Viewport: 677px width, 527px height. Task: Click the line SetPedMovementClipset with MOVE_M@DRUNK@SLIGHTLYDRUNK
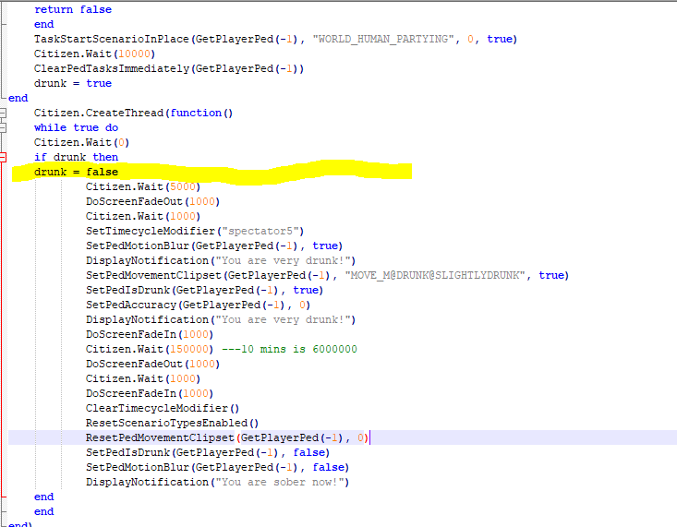pyautogui.click(x=327, y=275)
